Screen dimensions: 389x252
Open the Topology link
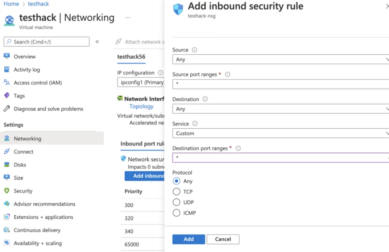click(x=141, y=106)
